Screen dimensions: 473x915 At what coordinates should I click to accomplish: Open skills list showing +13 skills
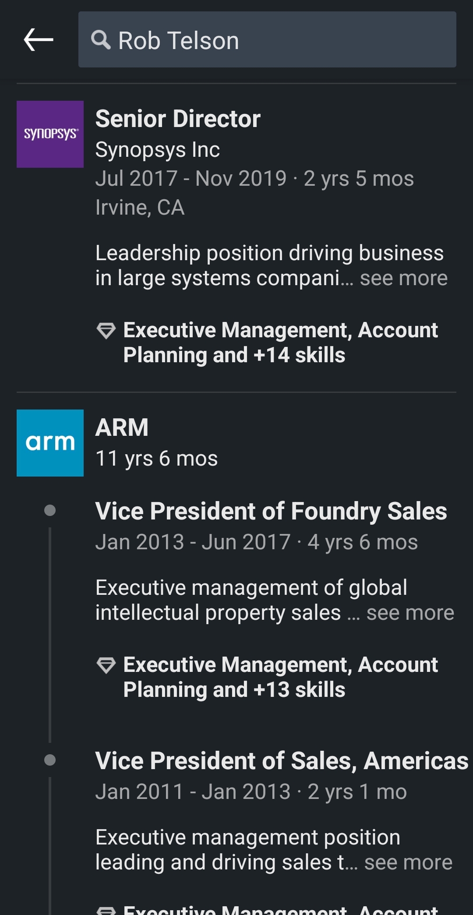pyautogui.click(x=280, y=677)
